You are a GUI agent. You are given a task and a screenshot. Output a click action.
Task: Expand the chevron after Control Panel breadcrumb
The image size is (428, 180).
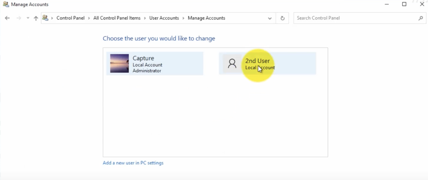pos(89,18)
